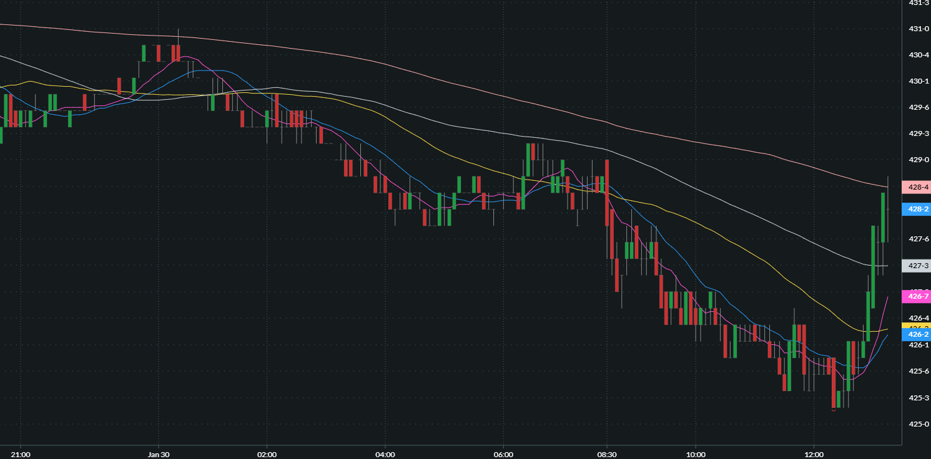931x459 pixels.
Task: Click the 12:00 time axis label
Action: [814, 454]
